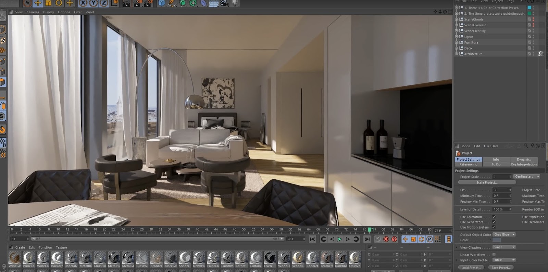Add a cube primitive object
The height and width of the screenshot is (272, 548).
coord(162,3)
